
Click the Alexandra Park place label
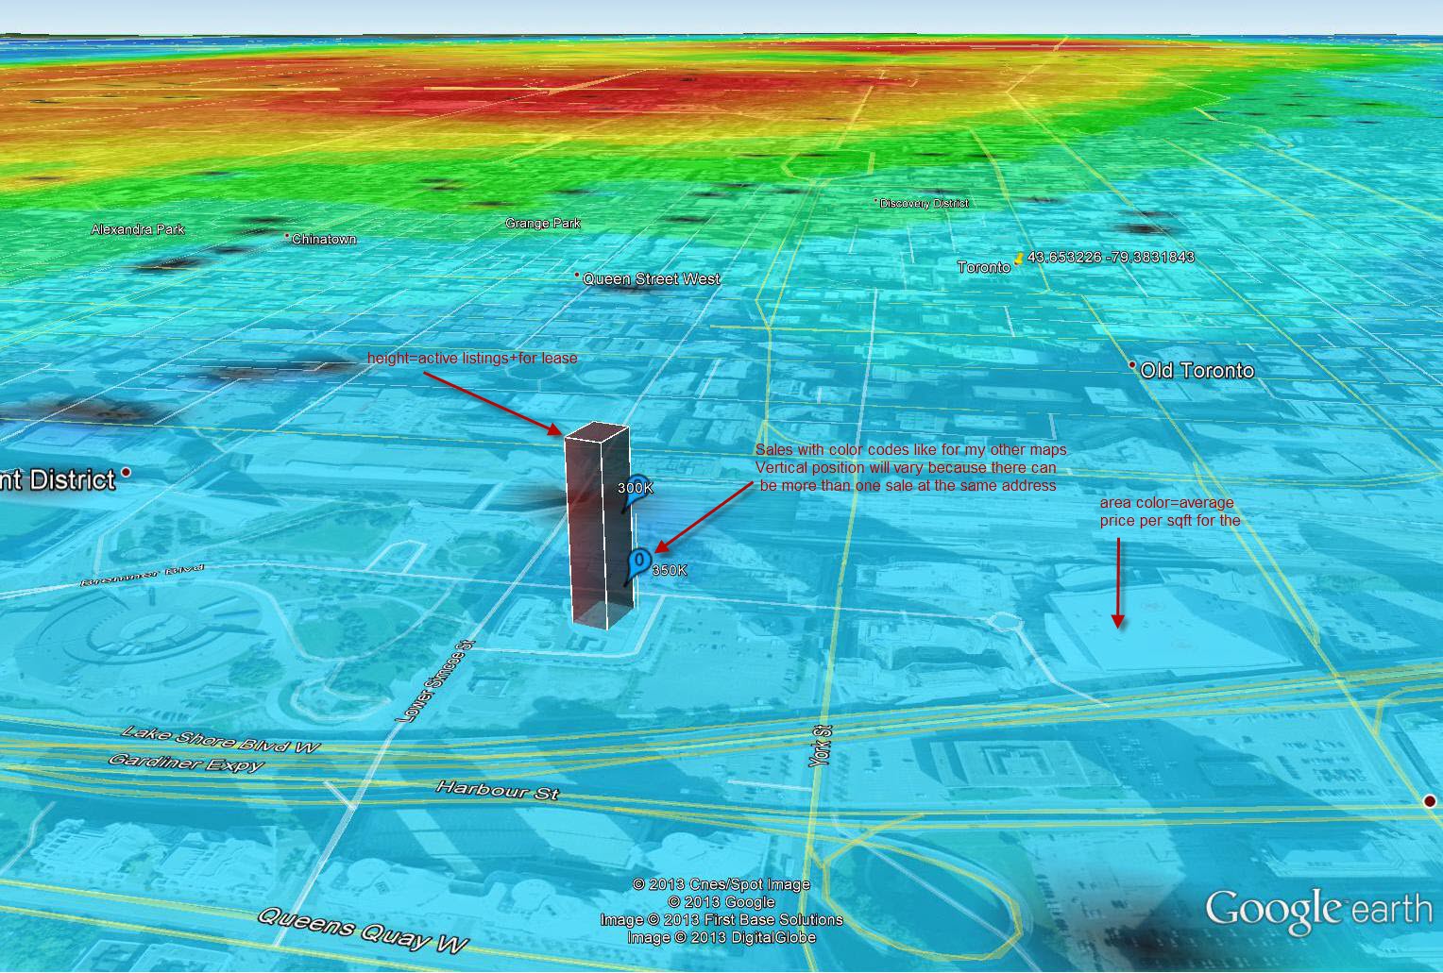(x=138, y=229)
